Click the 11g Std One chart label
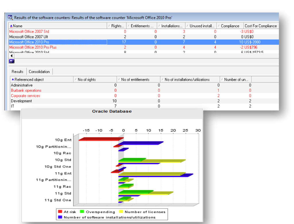The image size is (294, 224). tap(58, 200)
